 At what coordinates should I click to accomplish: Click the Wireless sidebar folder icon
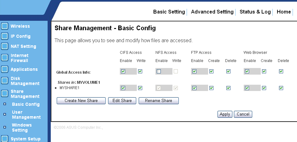point(4,26)
